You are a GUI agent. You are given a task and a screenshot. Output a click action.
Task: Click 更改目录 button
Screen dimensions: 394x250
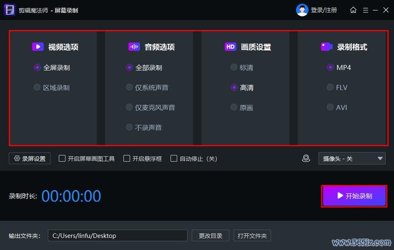click(x=210, y=235)
